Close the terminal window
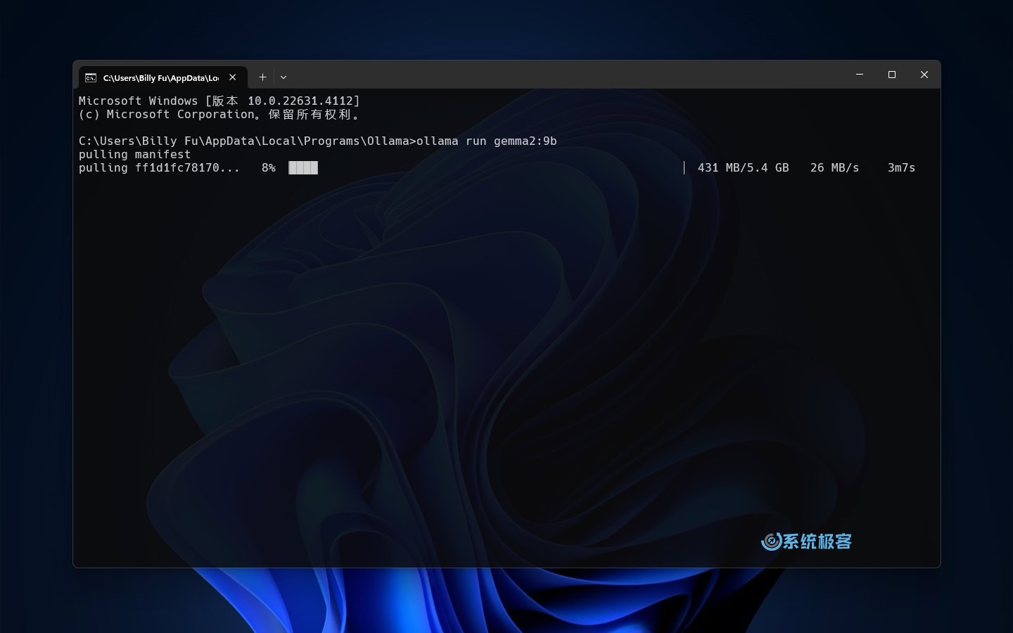This screenshot has width=1013, height=633. click(x=924, y=75)
